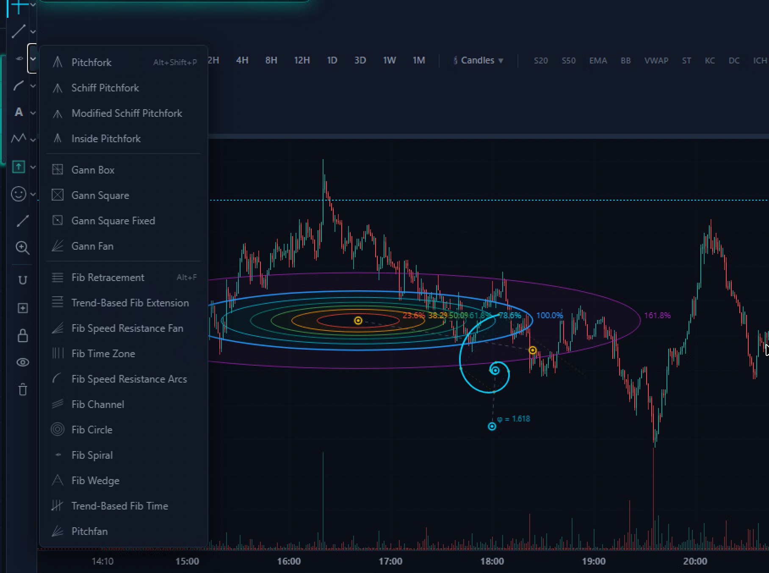Select the brush curve tool icon
This screenshot has width=769, height=573.
(x=18, y=86)
